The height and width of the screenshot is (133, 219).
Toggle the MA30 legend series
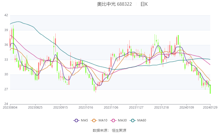[x=119, y=120]
